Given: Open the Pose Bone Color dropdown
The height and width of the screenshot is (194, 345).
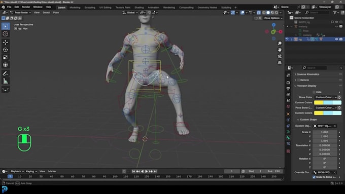Looking at the screenshot, I should [x=326, y=108].
